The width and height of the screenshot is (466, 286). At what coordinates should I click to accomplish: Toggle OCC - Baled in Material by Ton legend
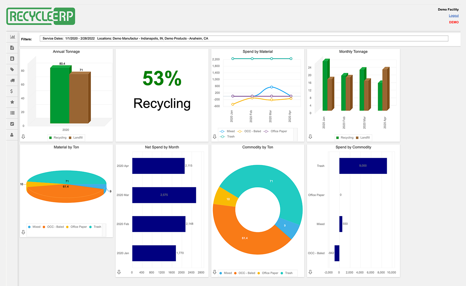[53, 227]
